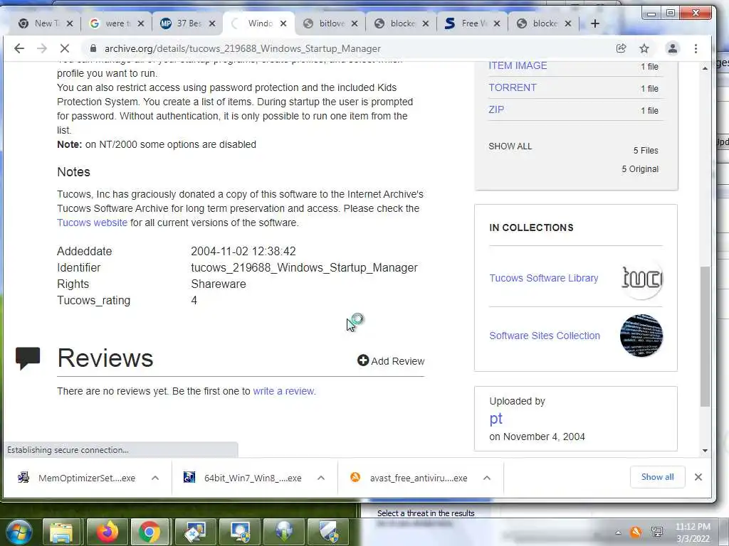Click Add Review button

coord(391,360)
